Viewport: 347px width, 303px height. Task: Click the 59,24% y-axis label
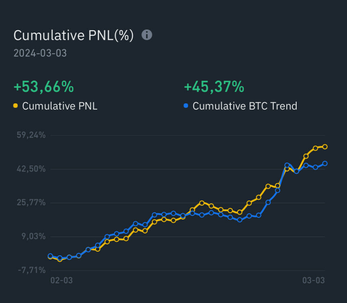(x=30, y=135)
